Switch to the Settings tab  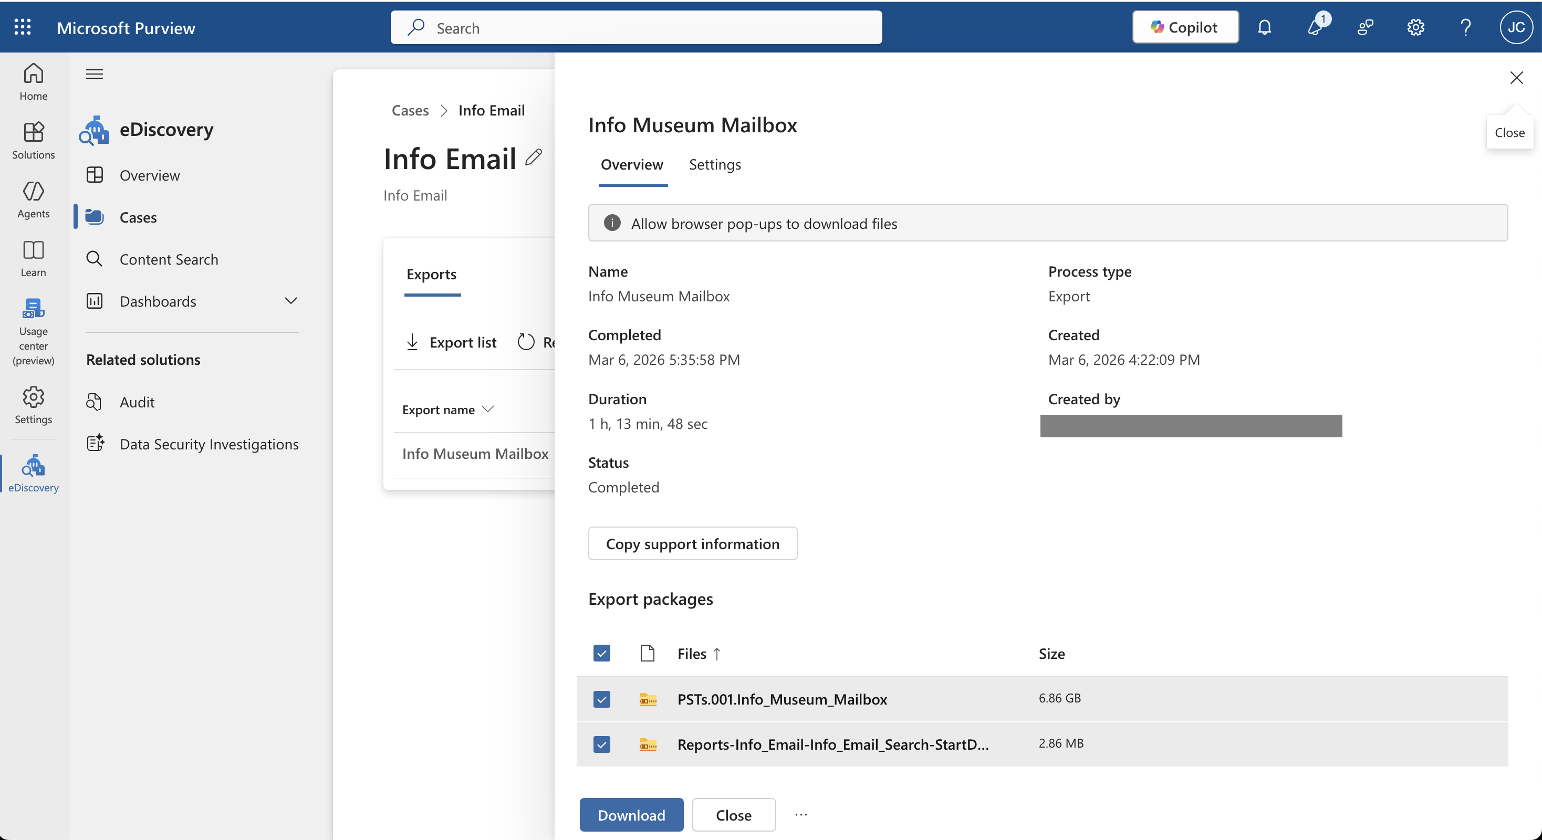(x=715, y=164)
